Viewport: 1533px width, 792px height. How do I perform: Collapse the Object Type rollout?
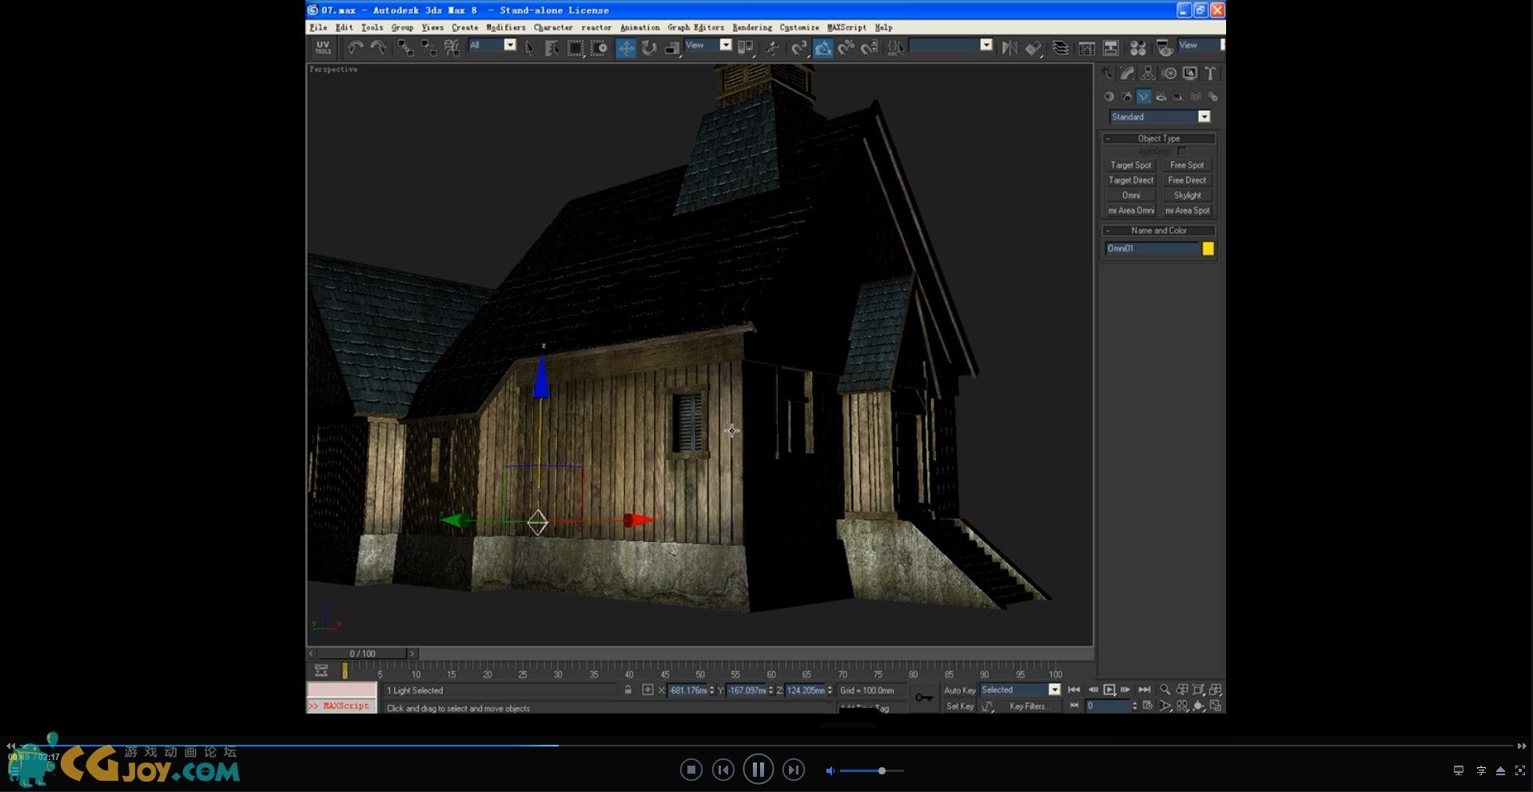[x=1159, y=138]
